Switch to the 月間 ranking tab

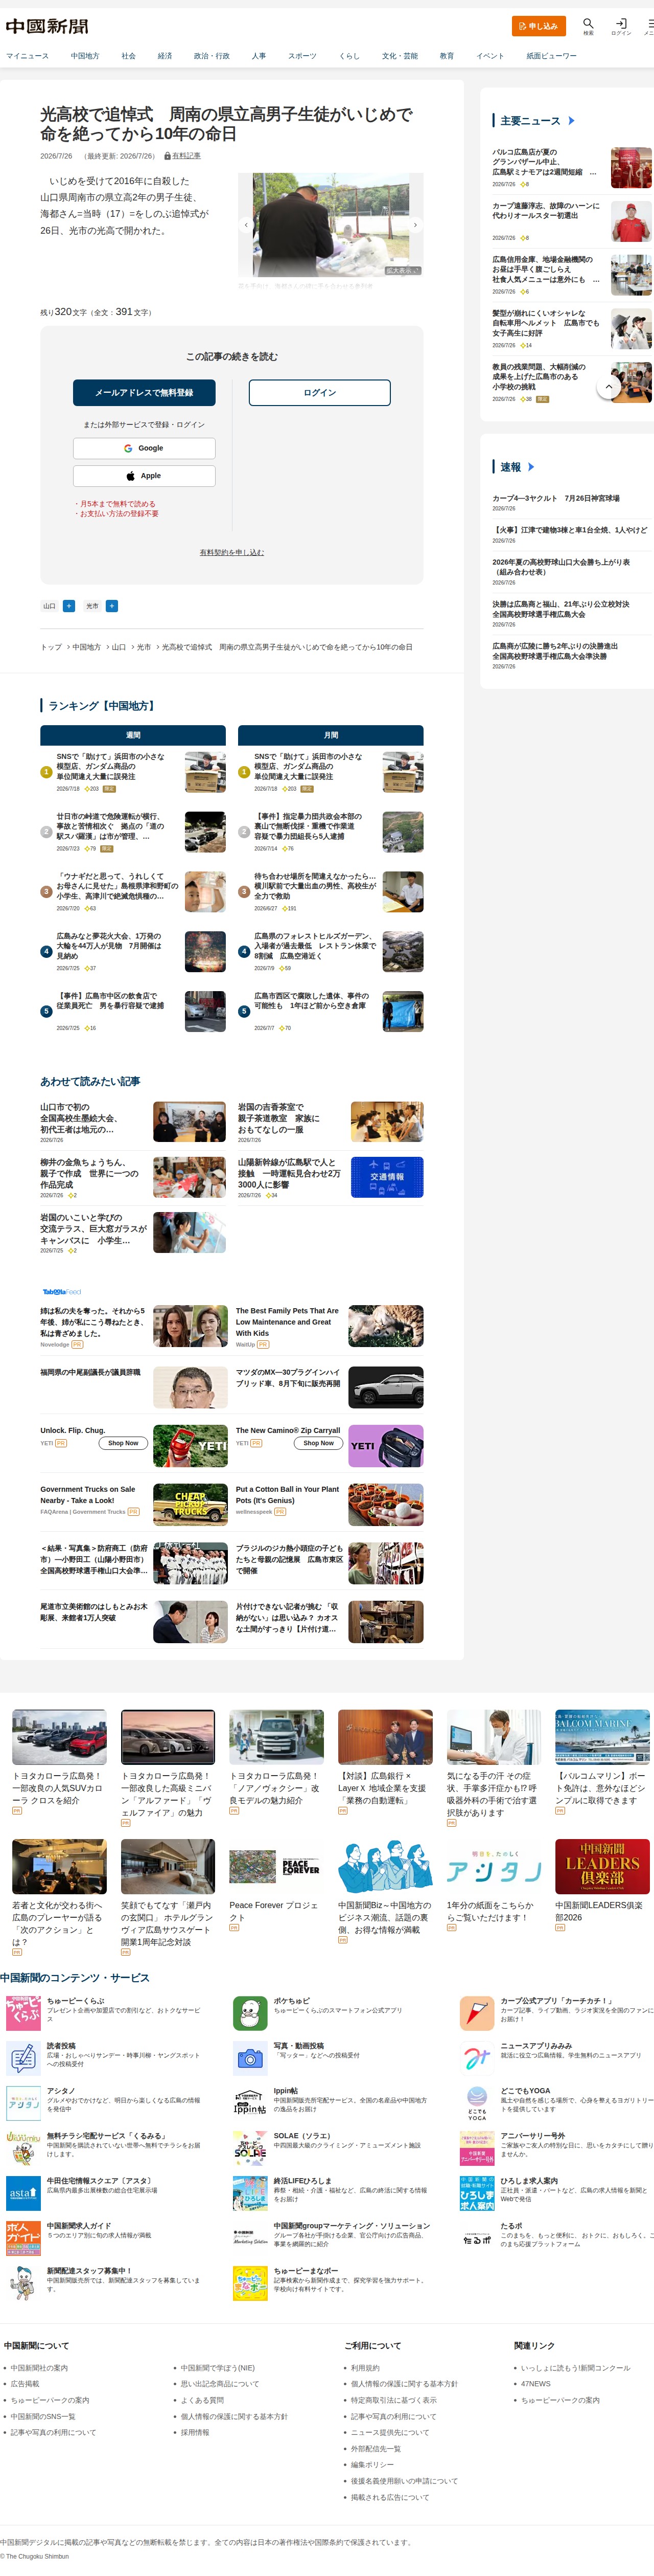coord(331,735)
